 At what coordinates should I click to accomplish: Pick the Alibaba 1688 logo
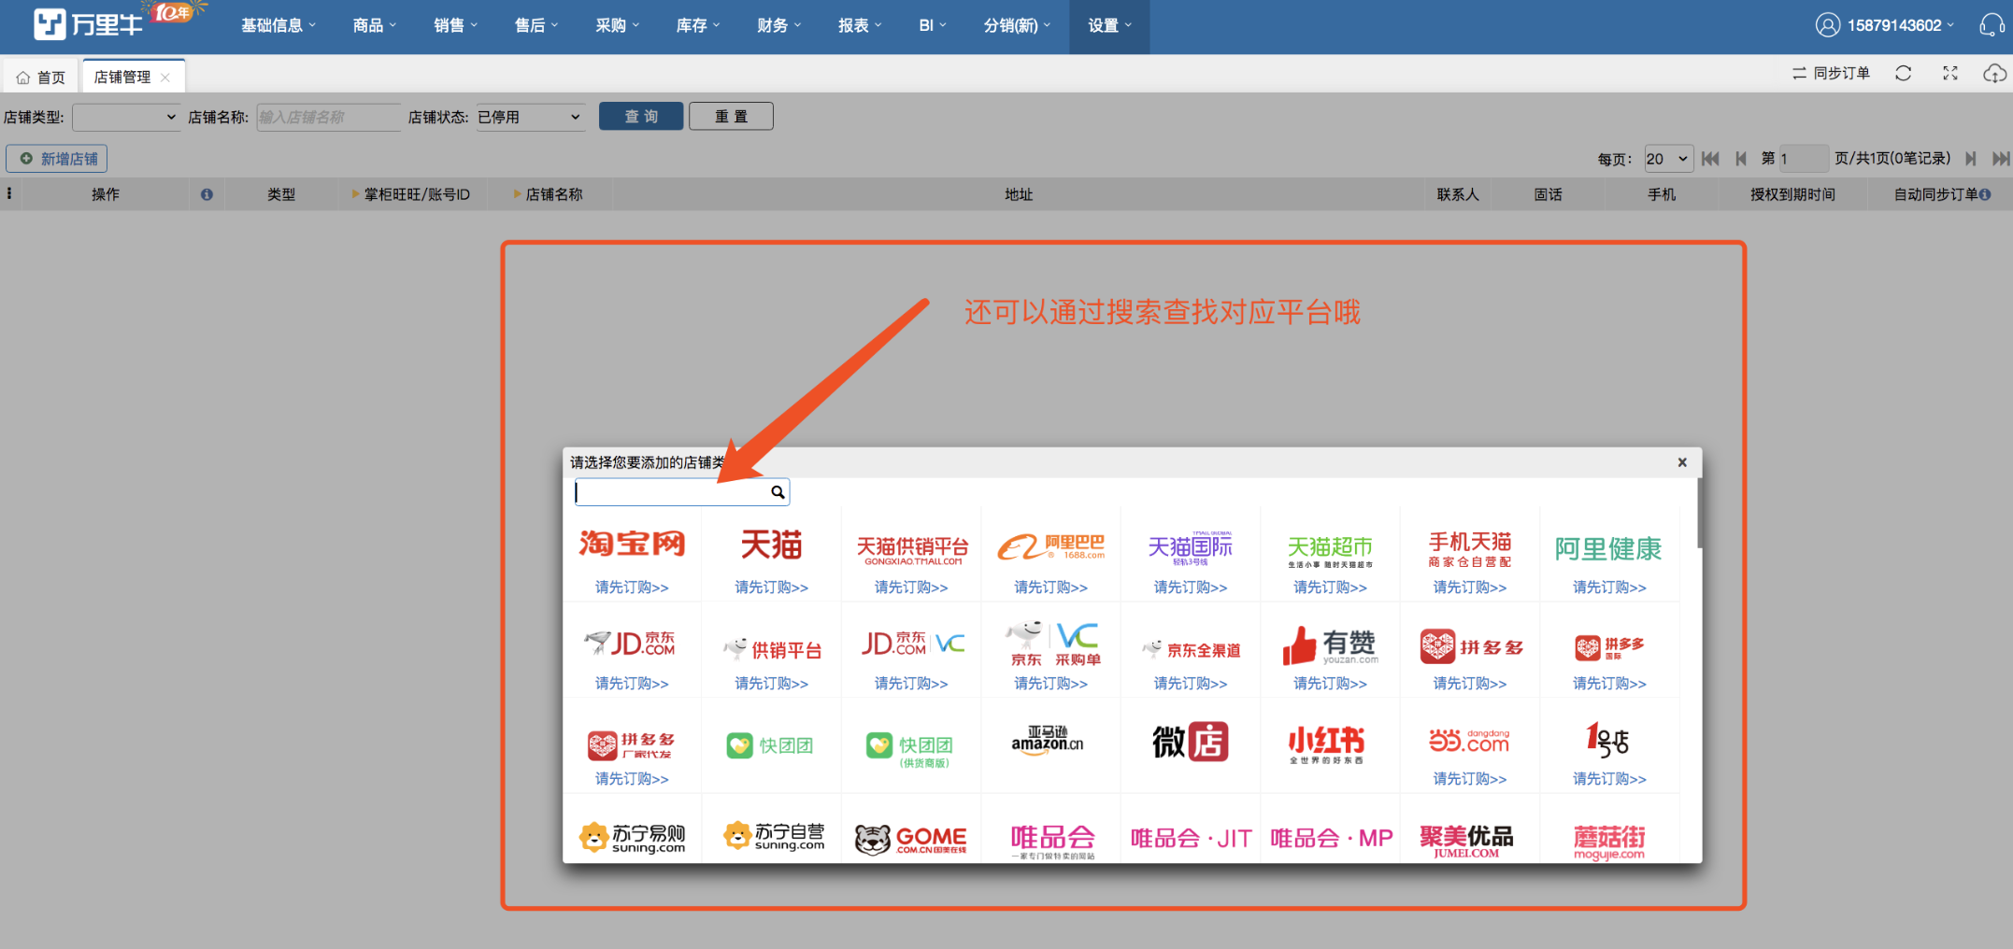tap(1050, 546)
